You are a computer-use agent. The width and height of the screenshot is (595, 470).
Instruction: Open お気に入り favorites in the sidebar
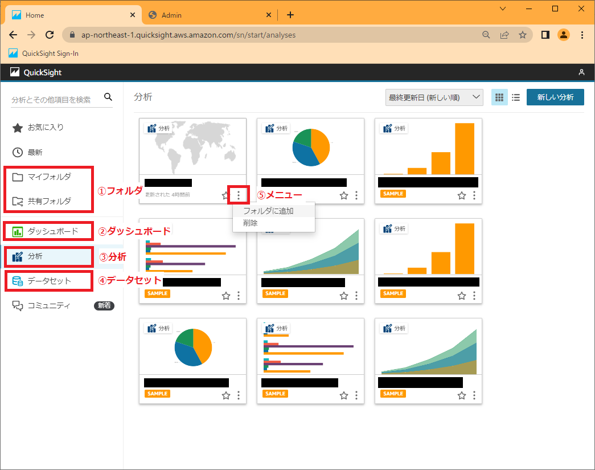tap(38, 128)
